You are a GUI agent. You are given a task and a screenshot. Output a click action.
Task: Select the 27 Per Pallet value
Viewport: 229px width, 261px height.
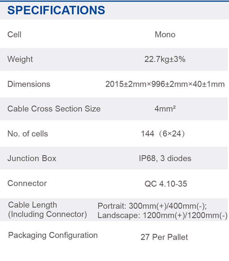tap(164, 237)
